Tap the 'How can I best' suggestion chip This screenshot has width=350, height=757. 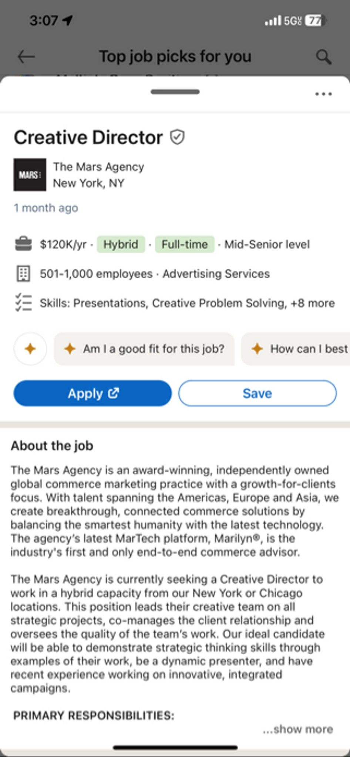295,349
